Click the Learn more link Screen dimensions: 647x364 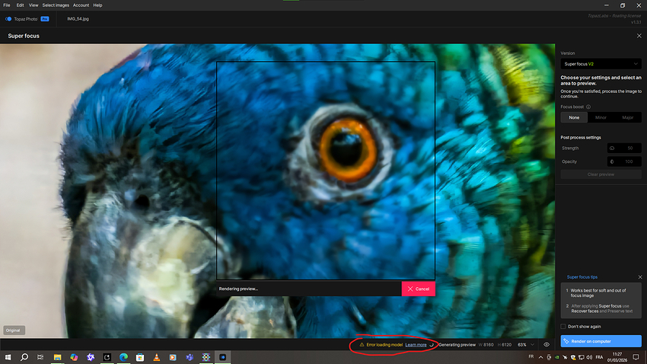(x=416, y=345)
